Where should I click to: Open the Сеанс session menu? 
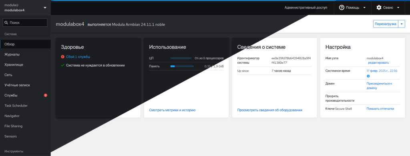pos(388,8)
